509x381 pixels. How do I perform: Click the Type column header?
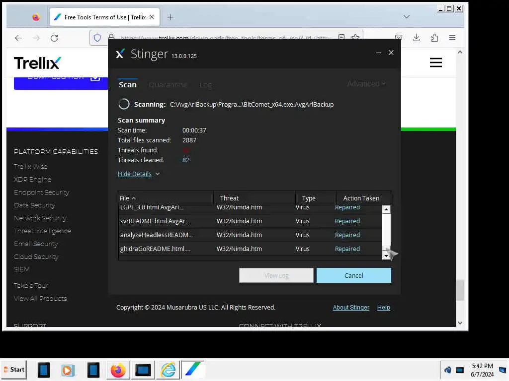316,198
